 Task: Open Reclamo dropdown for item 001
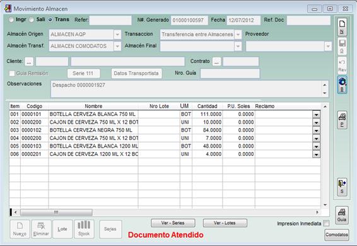pos(316,114)
